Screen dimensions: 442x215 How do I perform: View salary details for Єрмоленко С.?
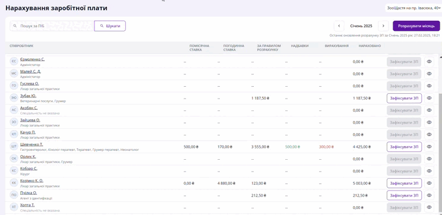429,61
